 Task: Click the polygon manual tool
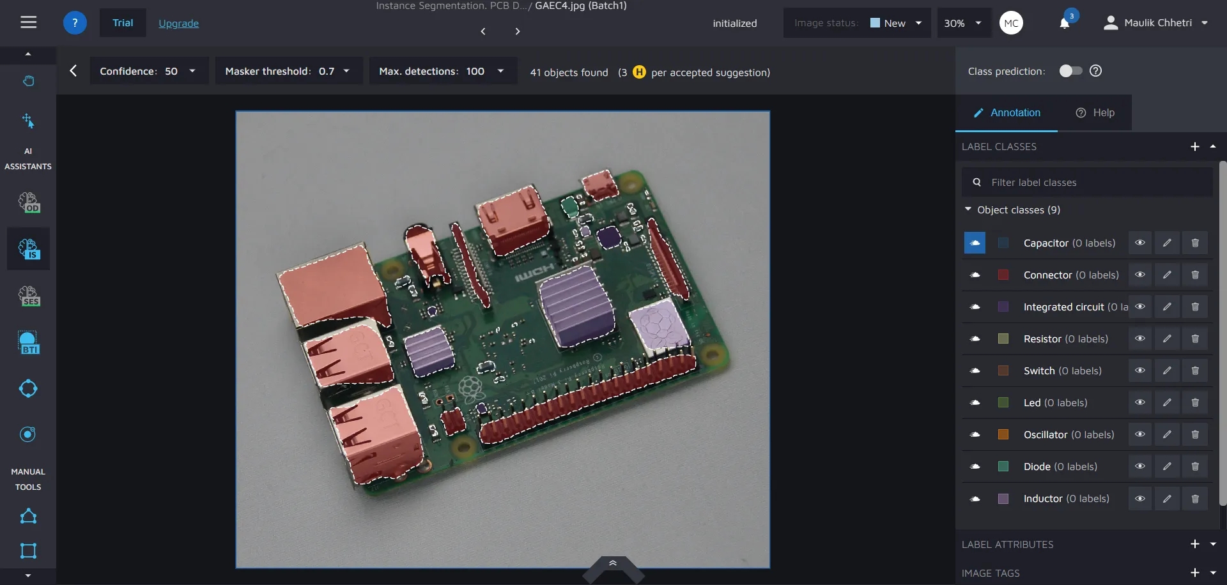pyautogui.click(x=28, y=516)
